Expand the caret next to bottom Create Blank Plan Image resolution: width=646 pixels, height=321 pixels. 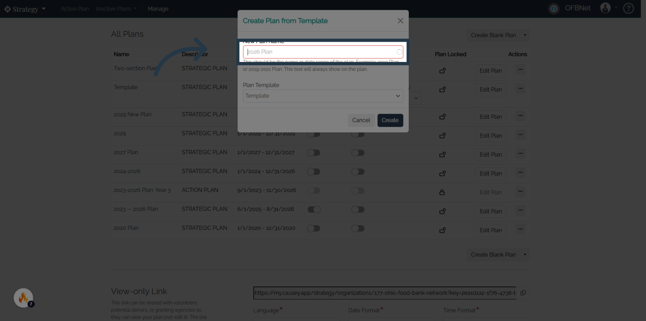525,255
